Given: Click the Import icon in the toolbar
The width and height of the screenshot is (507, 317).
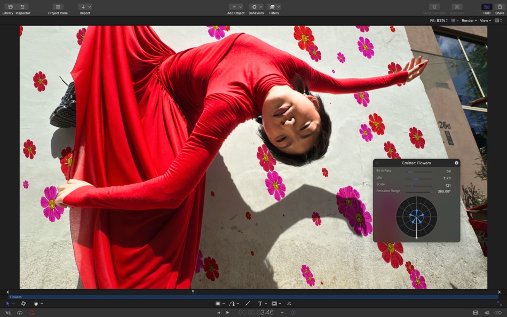Looking at the screenshot, I should coord(83,6).
